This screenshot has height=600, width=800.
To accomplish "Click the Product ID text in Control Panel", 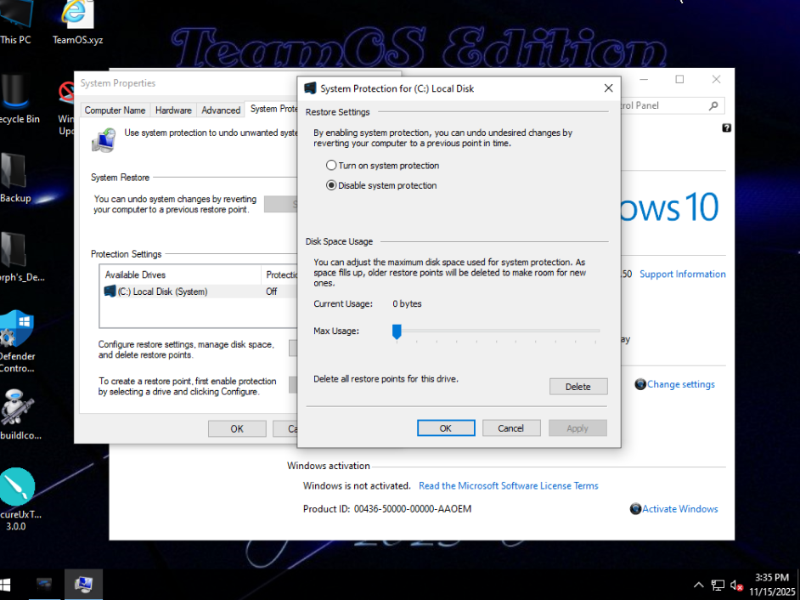I will (387, 509).
